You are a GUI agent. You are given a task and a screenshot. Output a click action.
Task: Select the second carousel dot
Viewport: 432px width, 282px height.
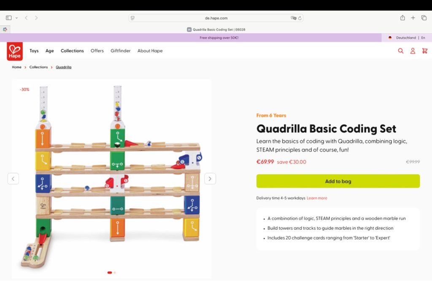pos(115,273)
